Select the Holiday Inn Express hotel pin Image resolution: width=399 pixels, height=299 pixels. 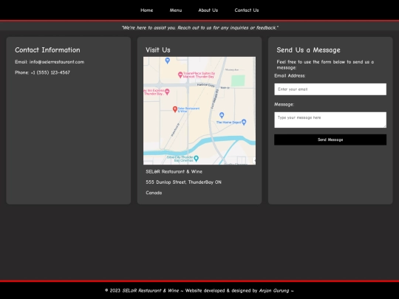coord(167,92)
